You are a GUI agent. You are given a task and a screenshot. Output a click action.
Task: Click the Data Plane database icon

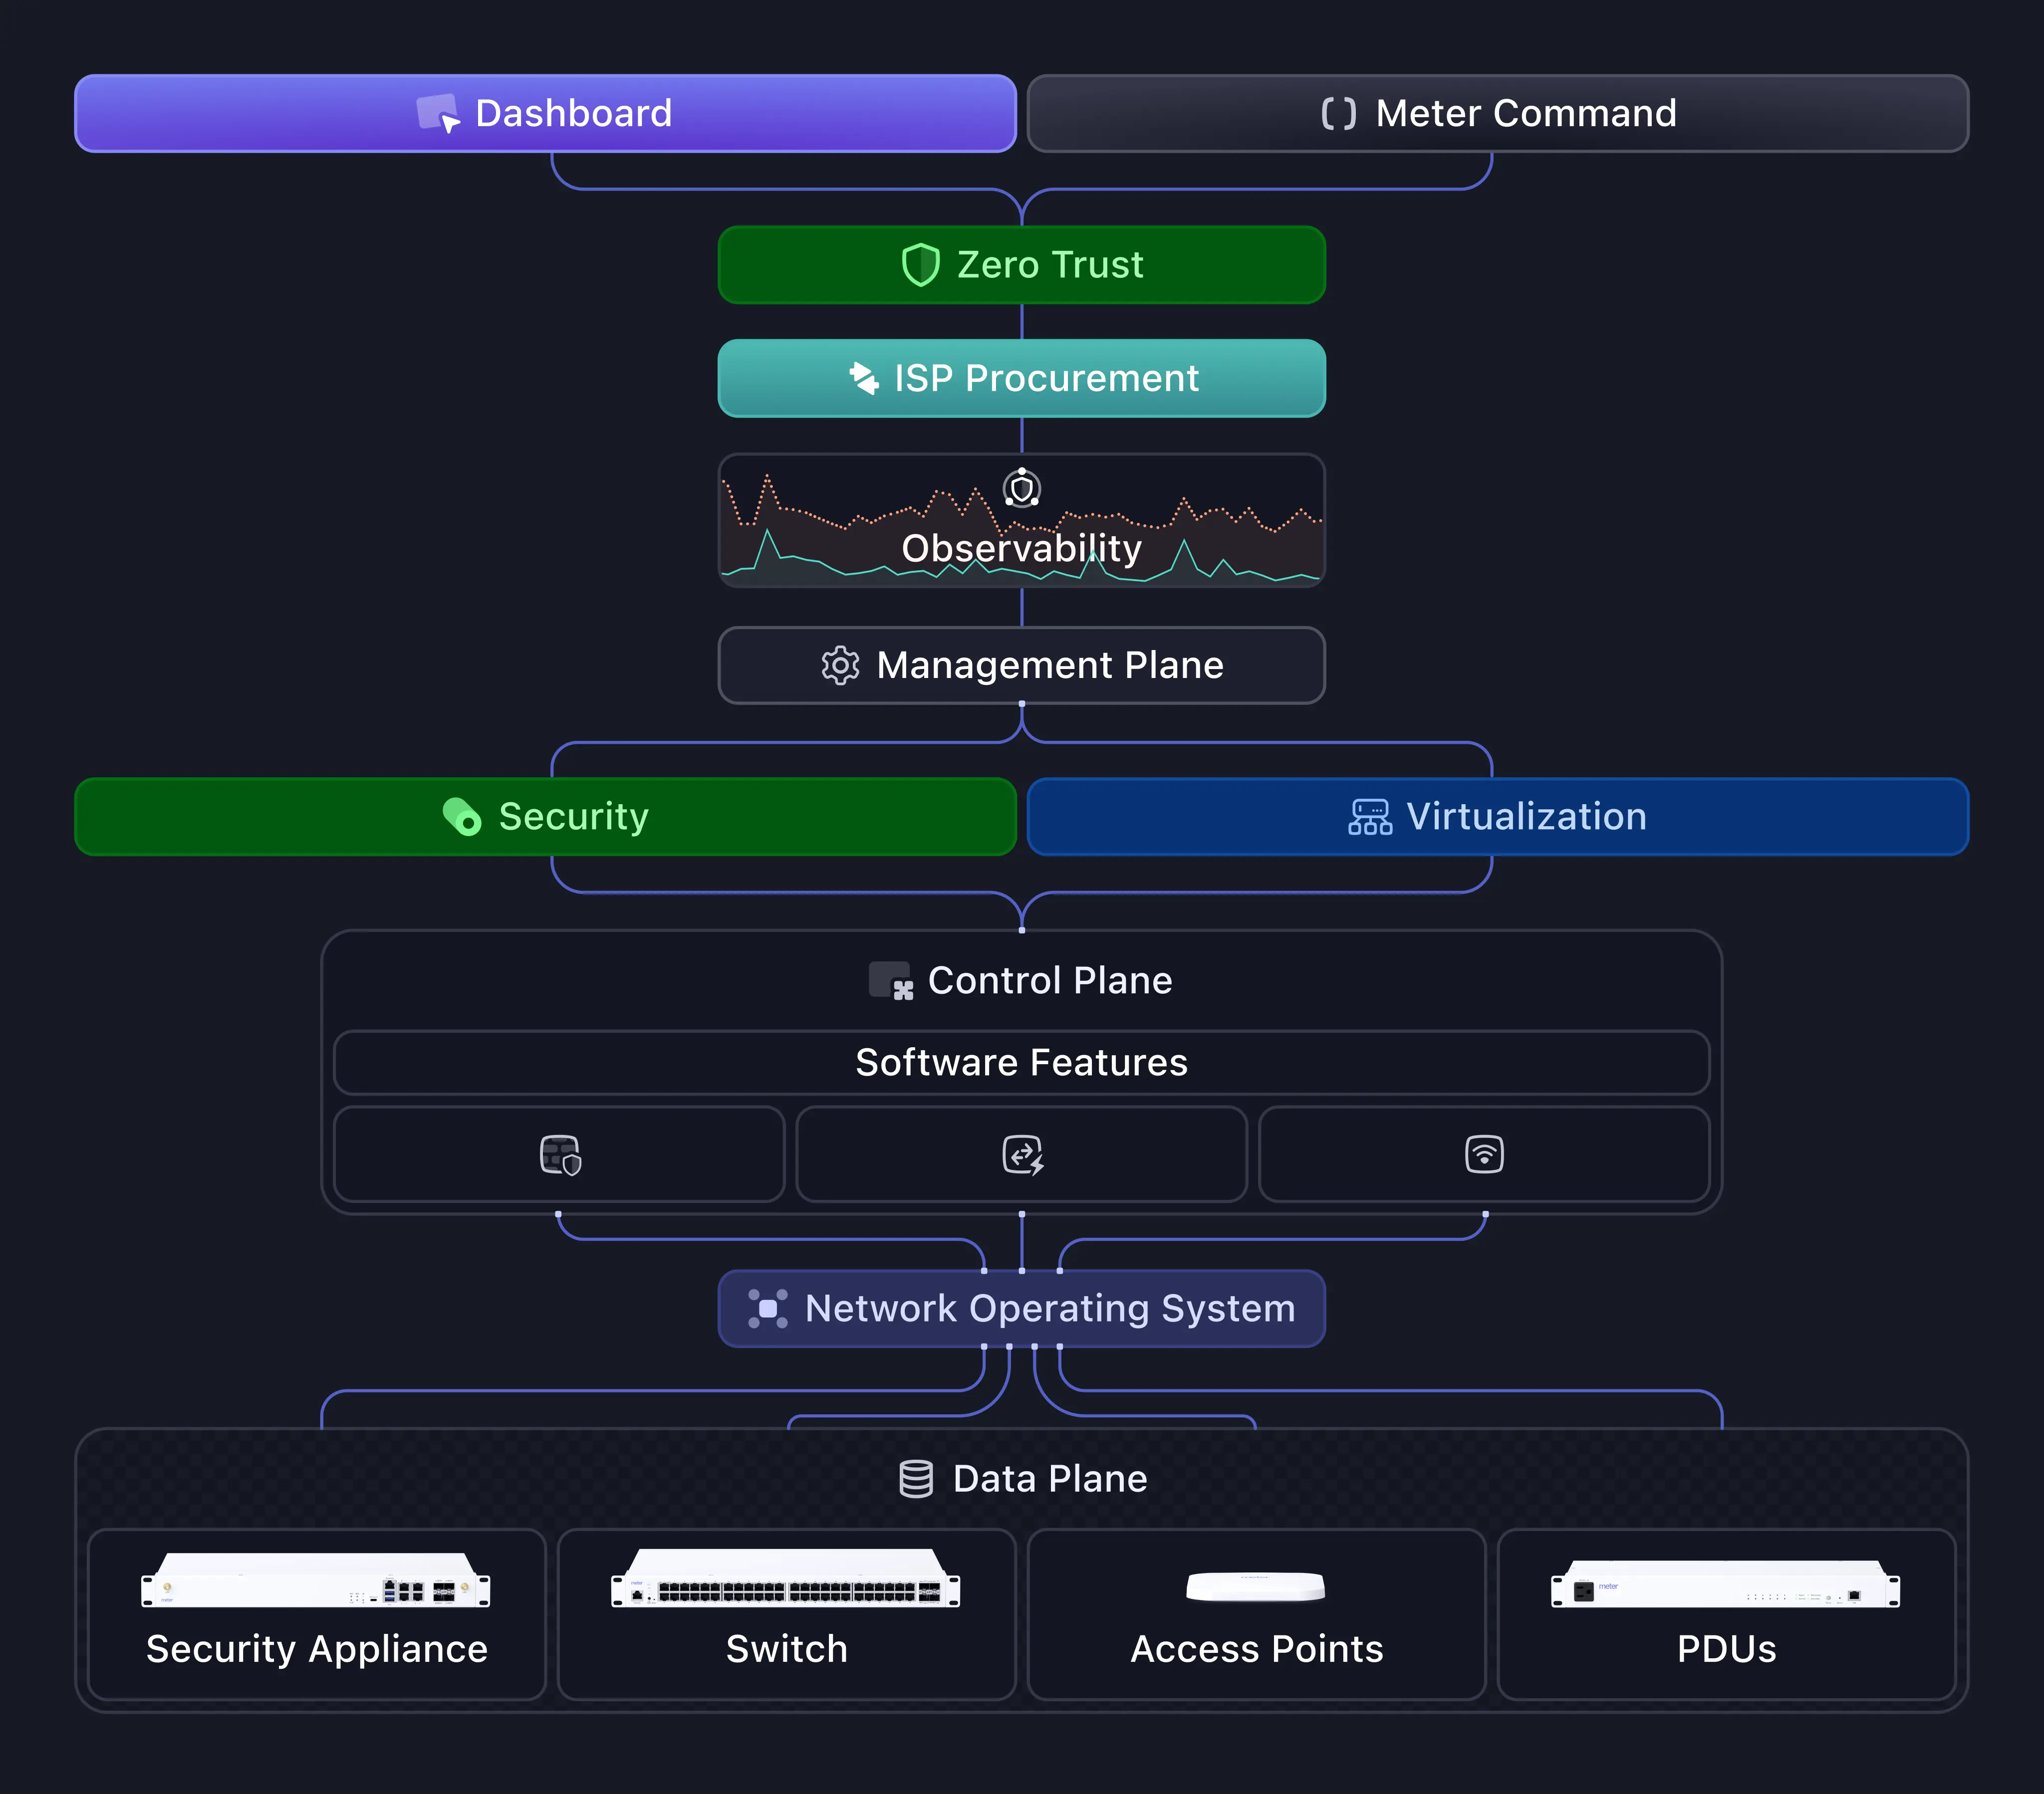coord(916,1479)
